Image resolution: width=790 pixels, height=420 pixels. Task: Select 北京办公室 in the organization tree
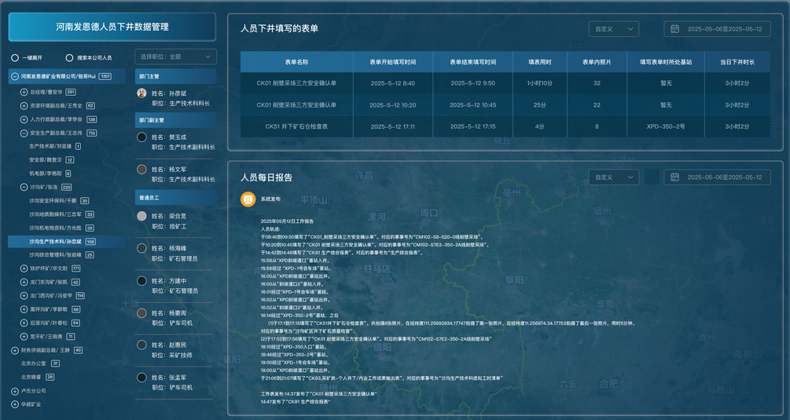tap(35, 363)
